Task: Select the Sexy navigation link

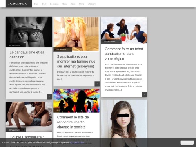Action: (x=65, y=4)
